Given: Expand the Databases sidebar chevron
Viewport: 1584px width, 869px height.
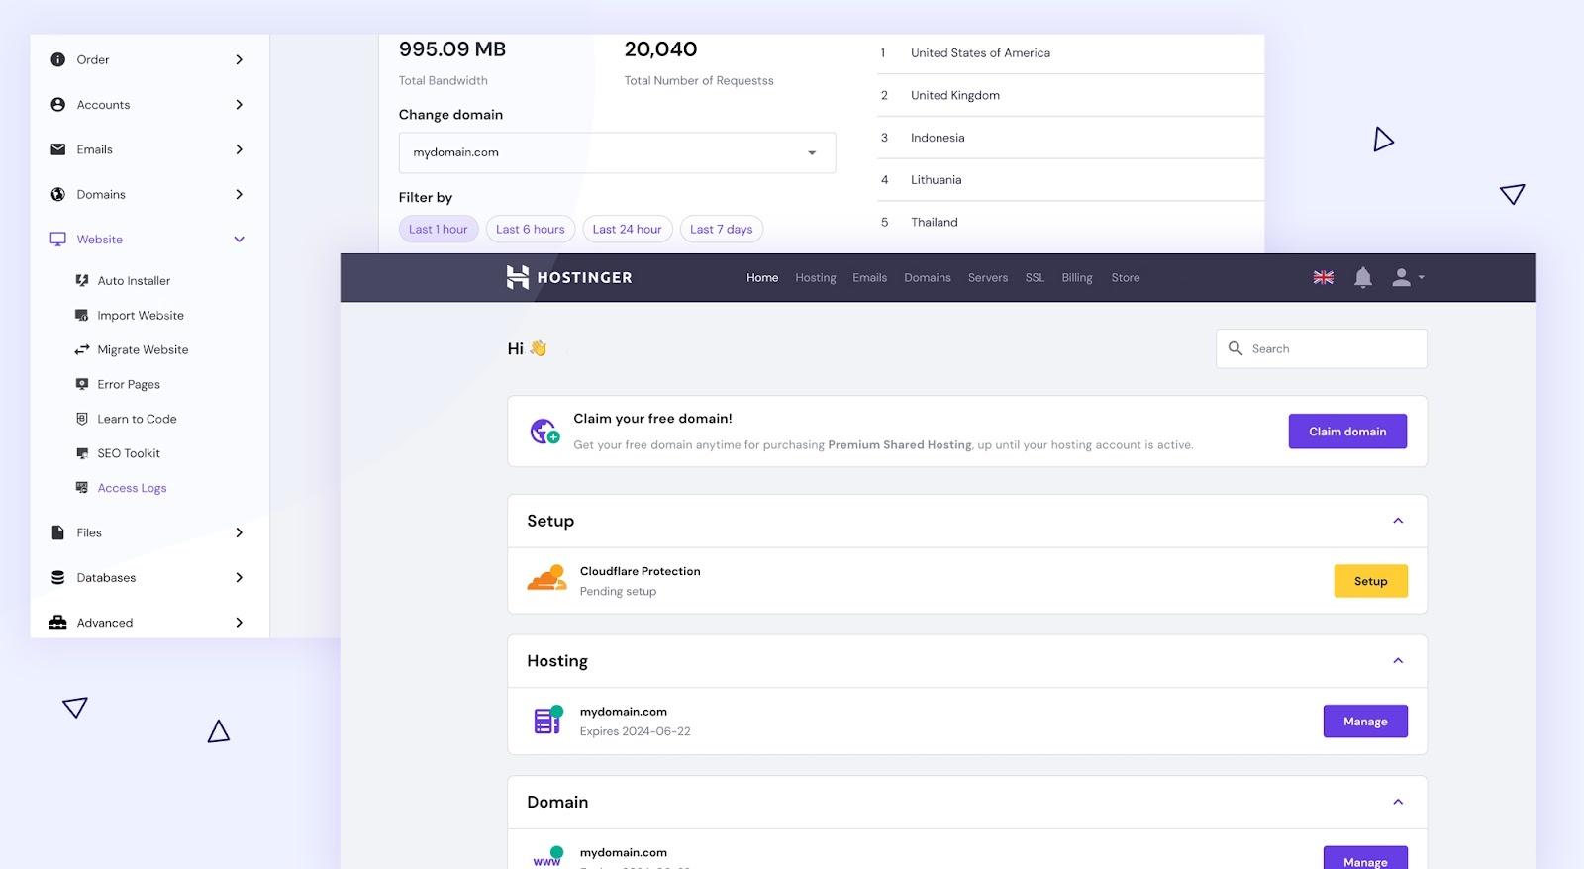Looking at the screenshot, I should (x=239, y=578).
